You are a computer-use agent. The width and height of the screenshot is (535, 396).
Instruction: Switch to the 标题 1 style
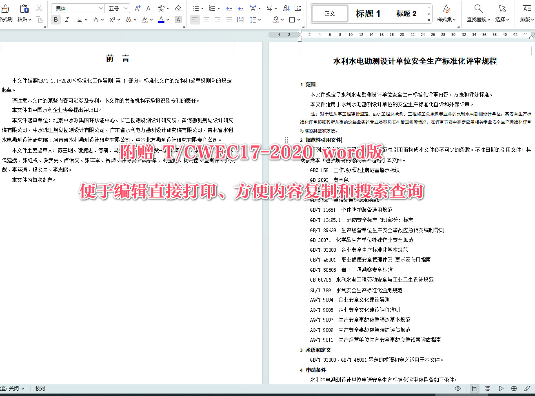(x=368, y=13)
